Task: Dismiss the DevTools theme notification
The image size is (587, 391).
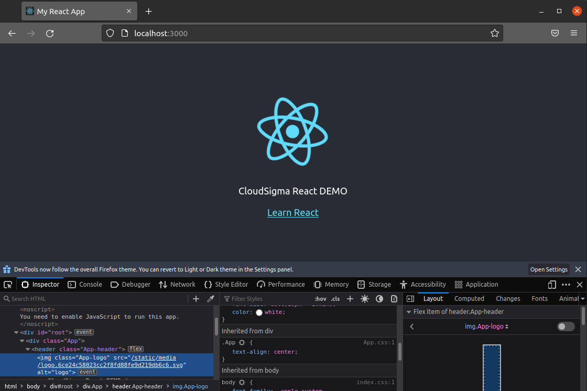Action: (x=578, y=269)
